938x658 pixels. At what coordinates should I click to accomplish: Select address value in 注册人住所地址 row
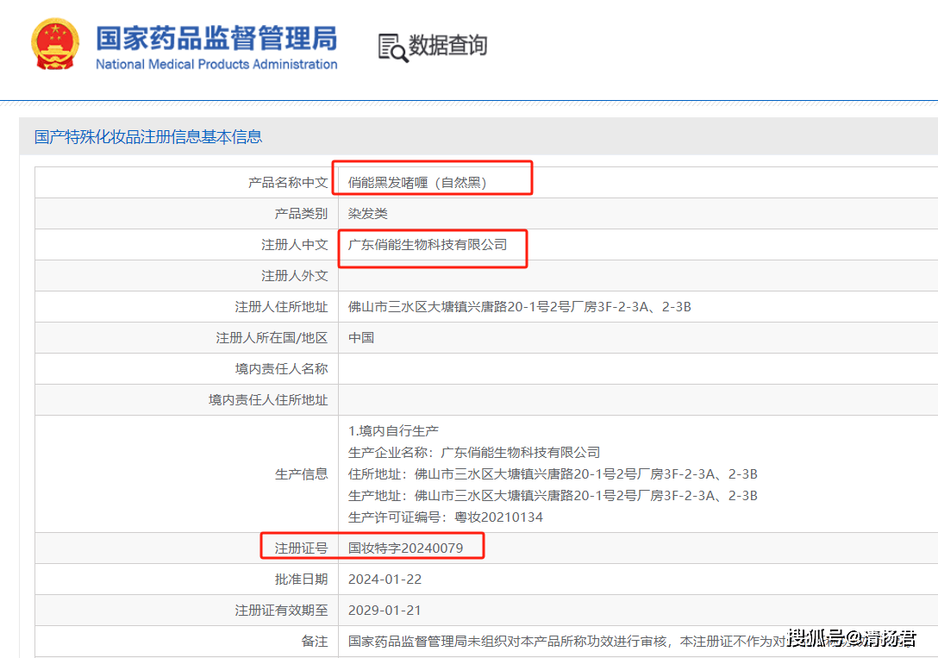(x=519, y=307)
